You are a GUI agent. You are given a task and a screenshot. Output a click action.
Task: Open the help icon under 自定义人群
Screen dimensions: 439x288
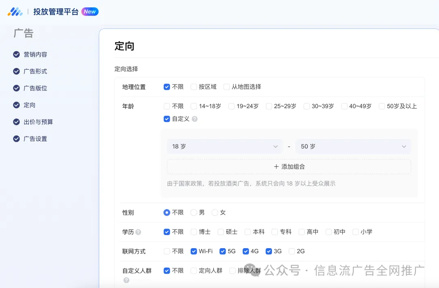[126, 280]
